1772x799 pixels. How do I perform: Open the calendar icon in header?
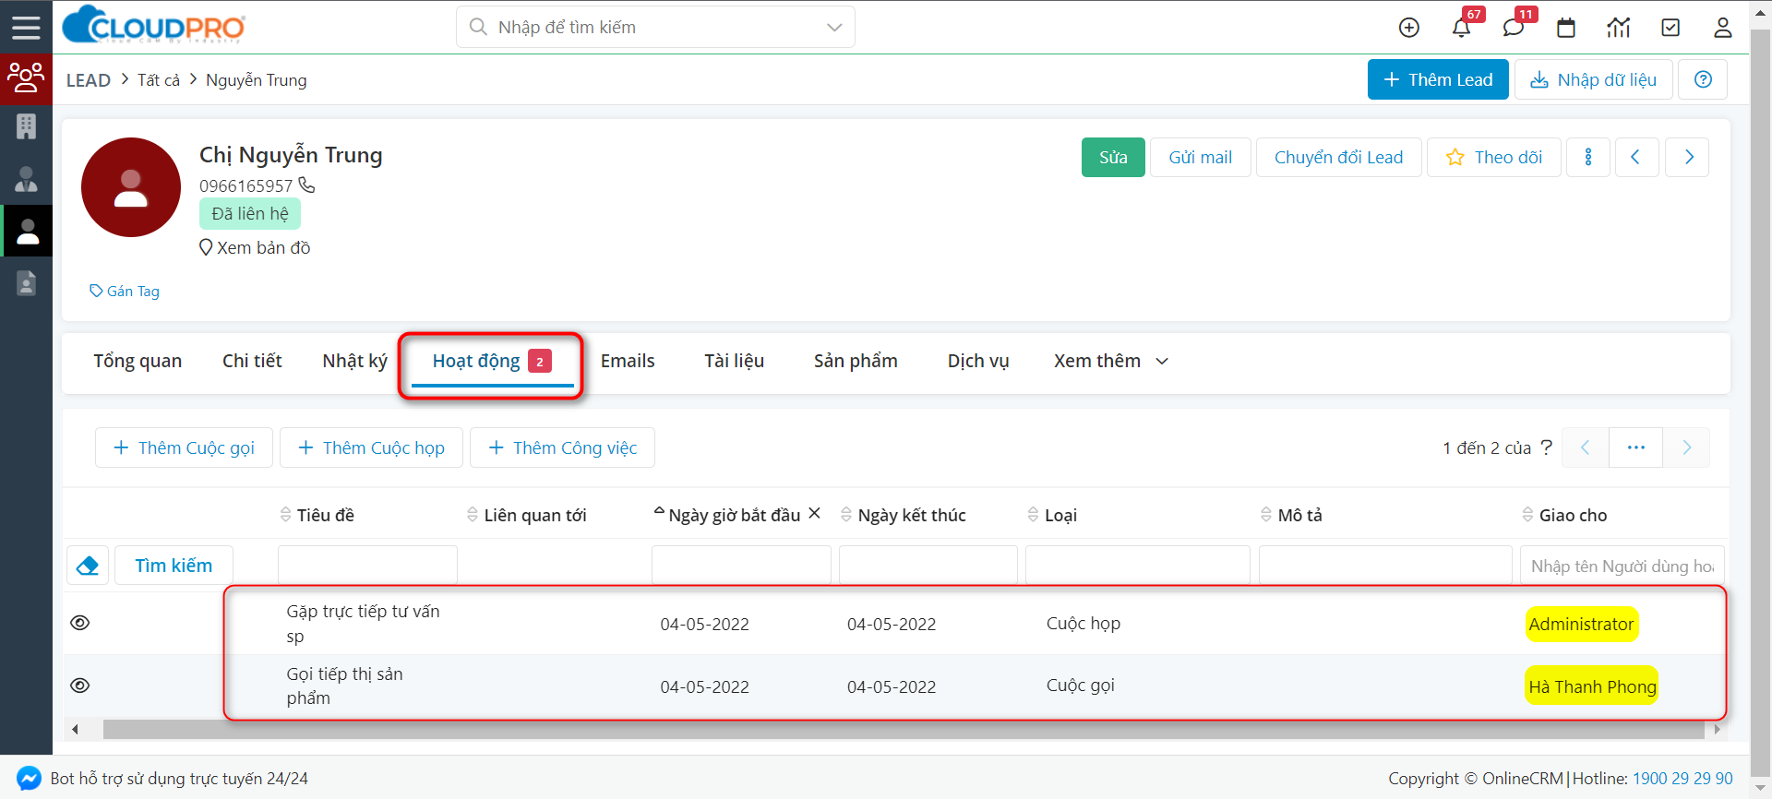click(1566, 28)
